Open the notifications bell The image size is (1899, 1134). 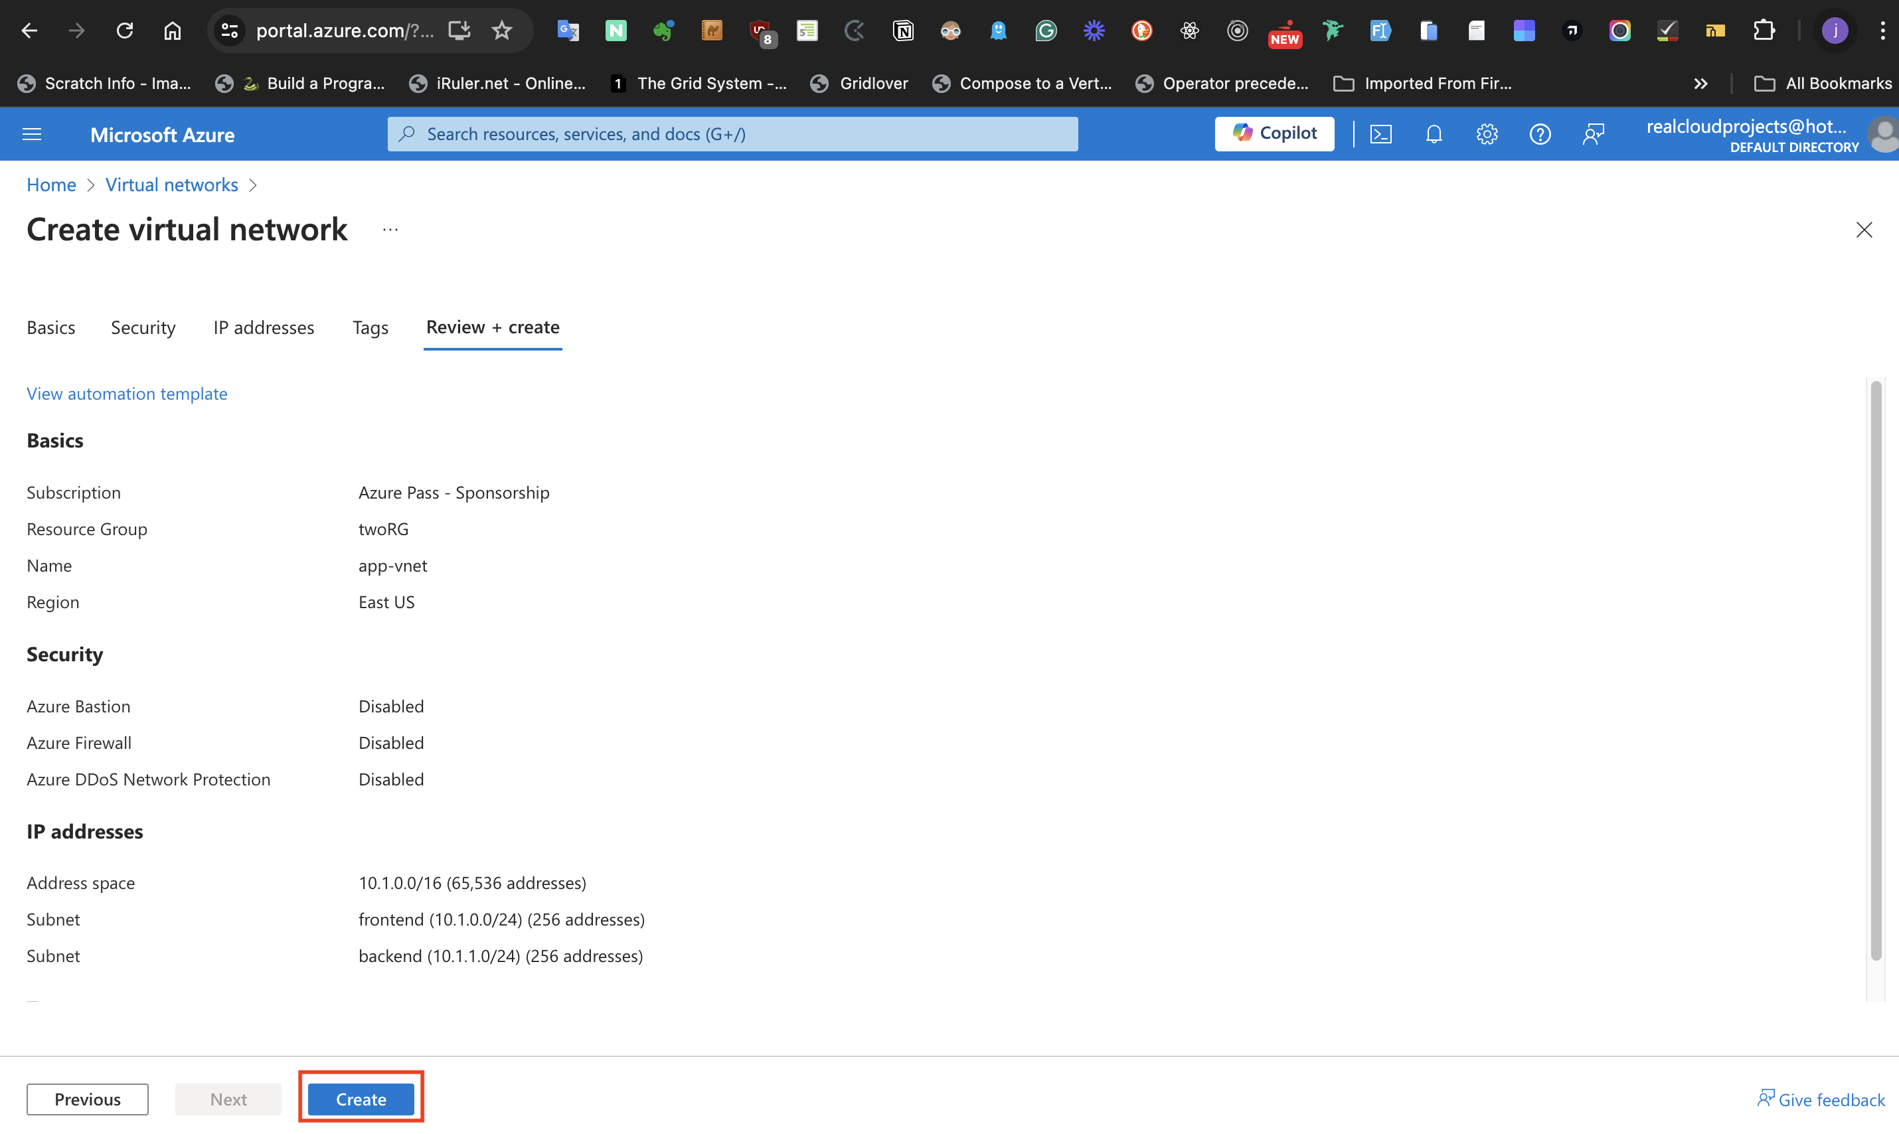[x=1434, y=135]
